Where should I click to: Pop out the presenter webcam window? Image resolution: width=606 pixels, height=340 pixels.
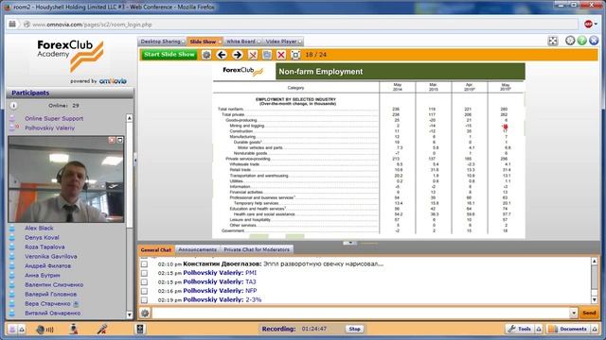(120, 140)
